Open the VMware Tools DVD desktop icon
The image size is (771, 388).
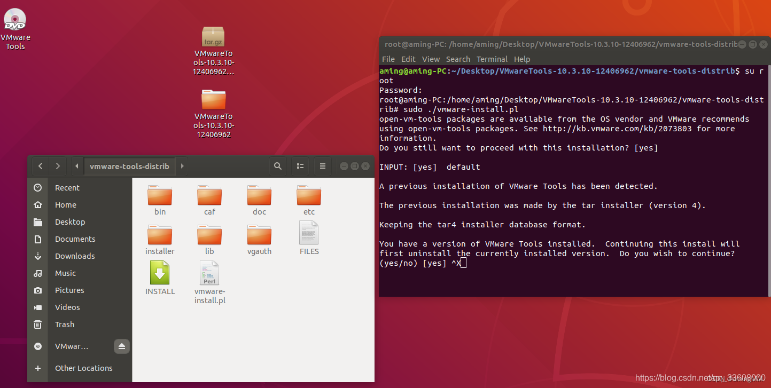[x=15, y=29]
